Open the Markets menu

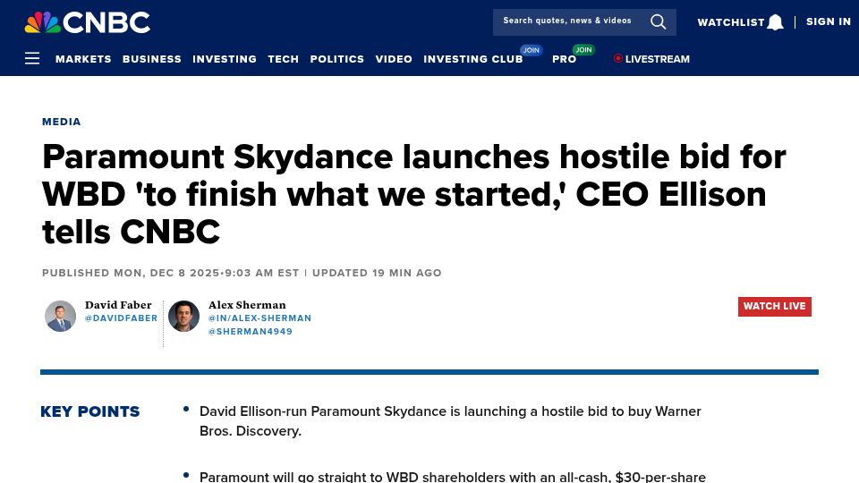83,59
